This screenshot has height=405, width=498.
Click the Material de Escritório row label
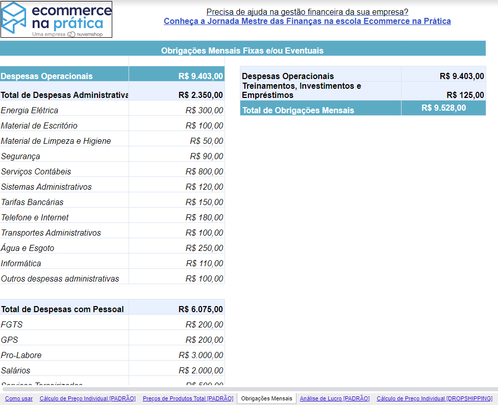pyautogui.click(x=64, y=123)
